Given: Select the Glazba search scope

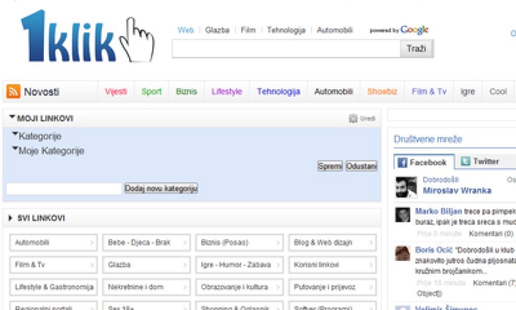Looking at the screenshot, I should pos(217,30).
